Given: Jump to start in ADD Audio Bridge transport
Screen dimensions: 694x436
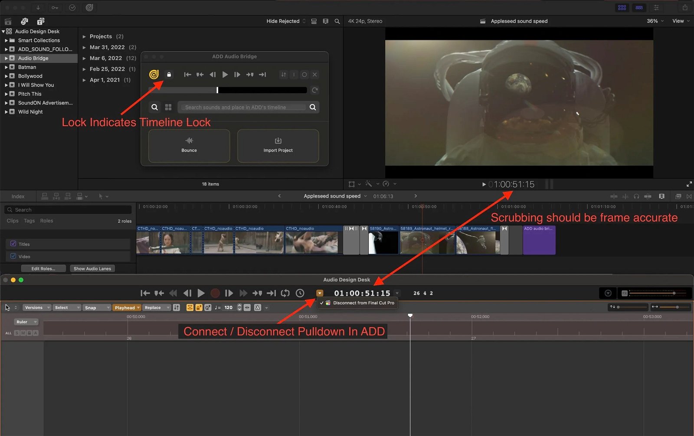Looking at the screenshot, I should [x=187, y=75].
